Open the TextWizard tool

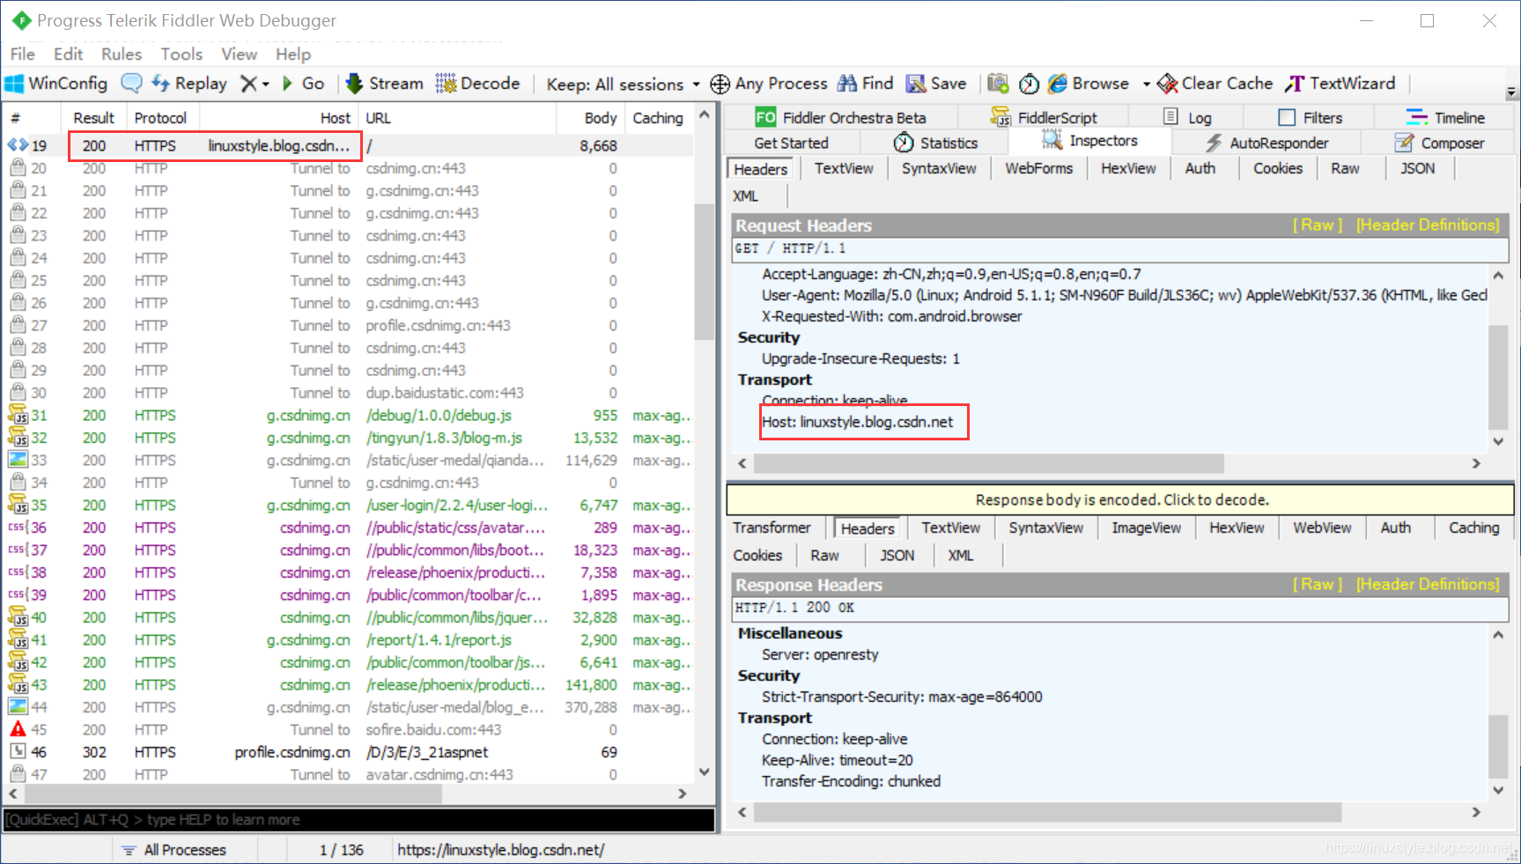pyautogui.click(x=1340, y=84)
